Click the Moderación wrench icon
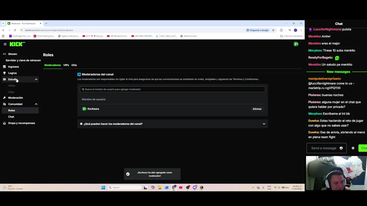 pos(4,98)
